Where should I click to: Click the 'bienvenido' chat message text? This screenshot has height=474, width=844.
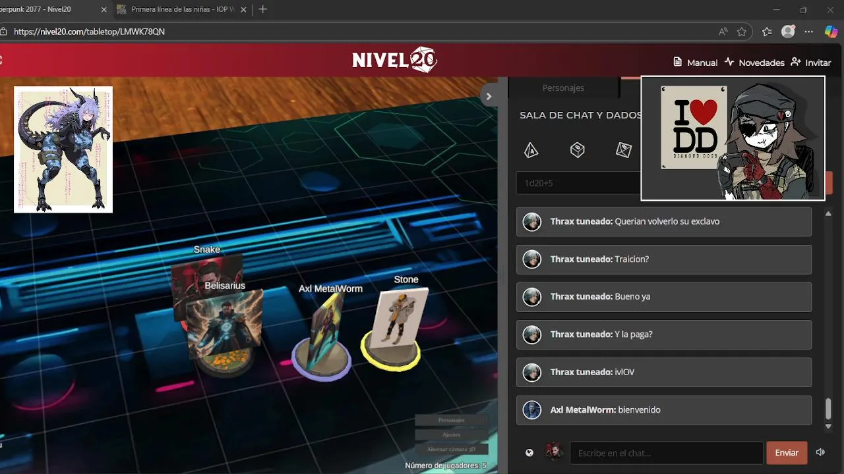[639, 409]
